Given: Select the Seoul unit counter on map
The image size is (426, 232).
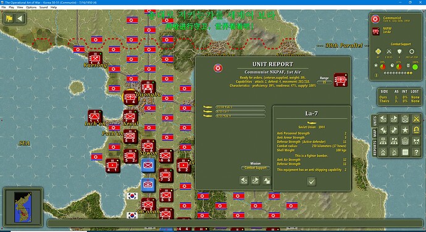Looking at the screenshot, I should (130, 117).
